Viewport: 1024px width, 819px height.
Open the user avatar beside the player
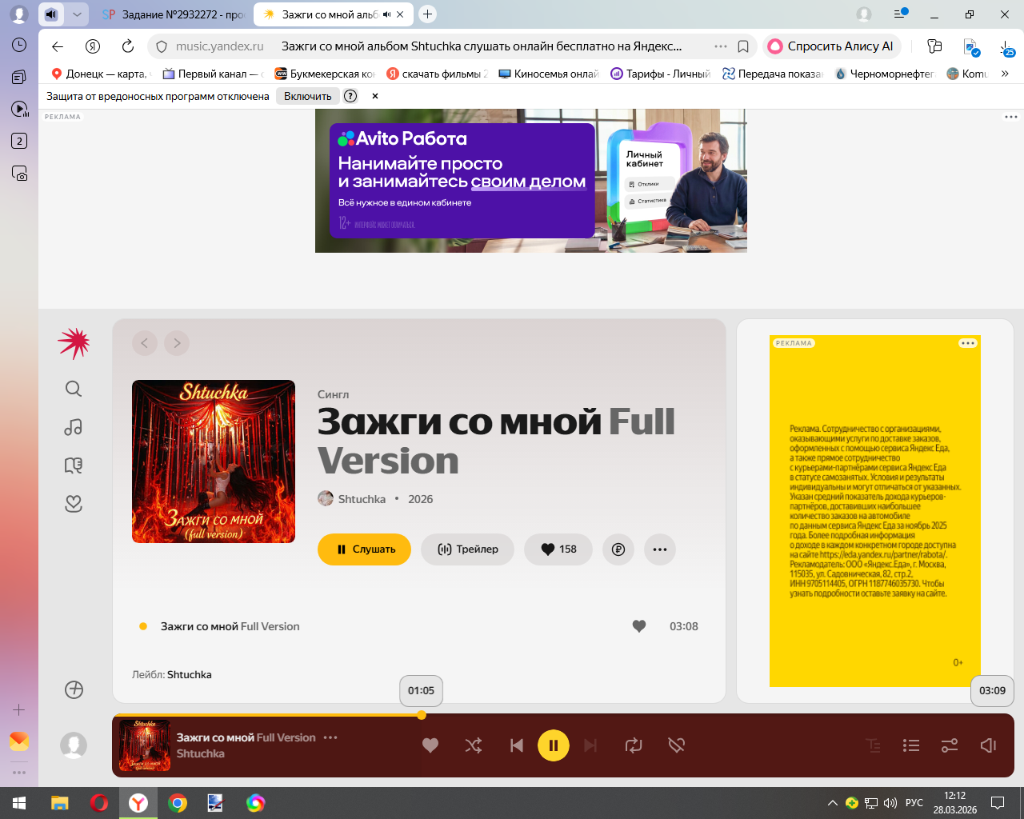[x=74, y=745]
